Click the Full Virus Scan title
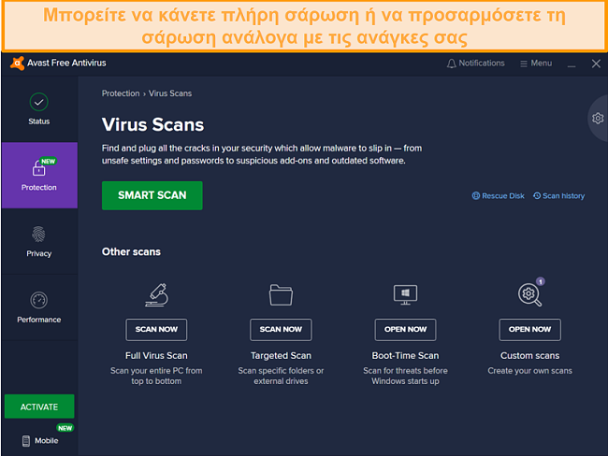This screenshot has height=456, width=608. [x=156, y=356]
